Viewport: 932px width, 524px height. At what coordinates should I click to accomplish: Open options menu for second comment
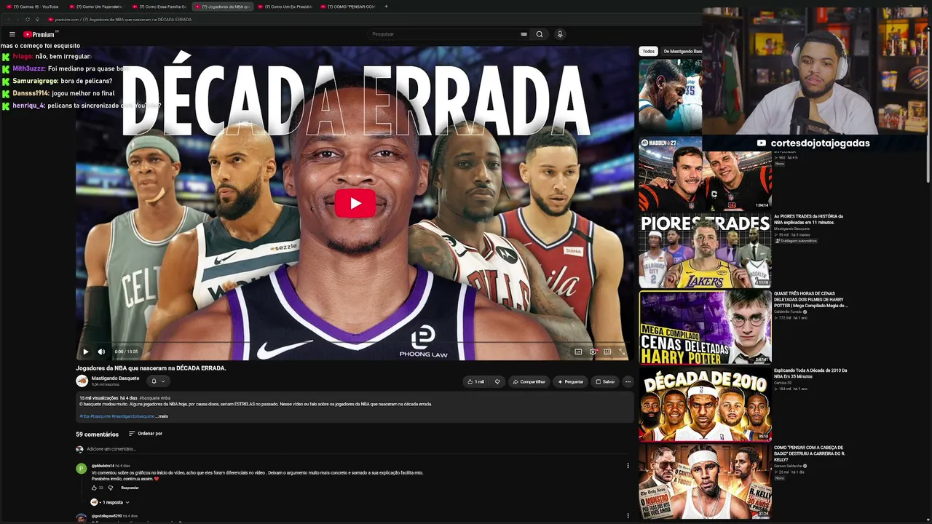pos(628,516)
